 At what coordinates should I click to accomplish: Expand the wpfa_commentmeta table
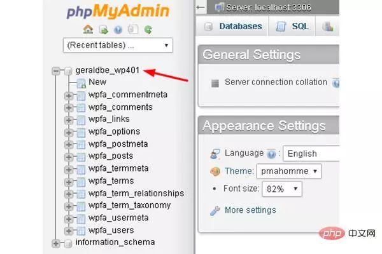click(69, 96)
